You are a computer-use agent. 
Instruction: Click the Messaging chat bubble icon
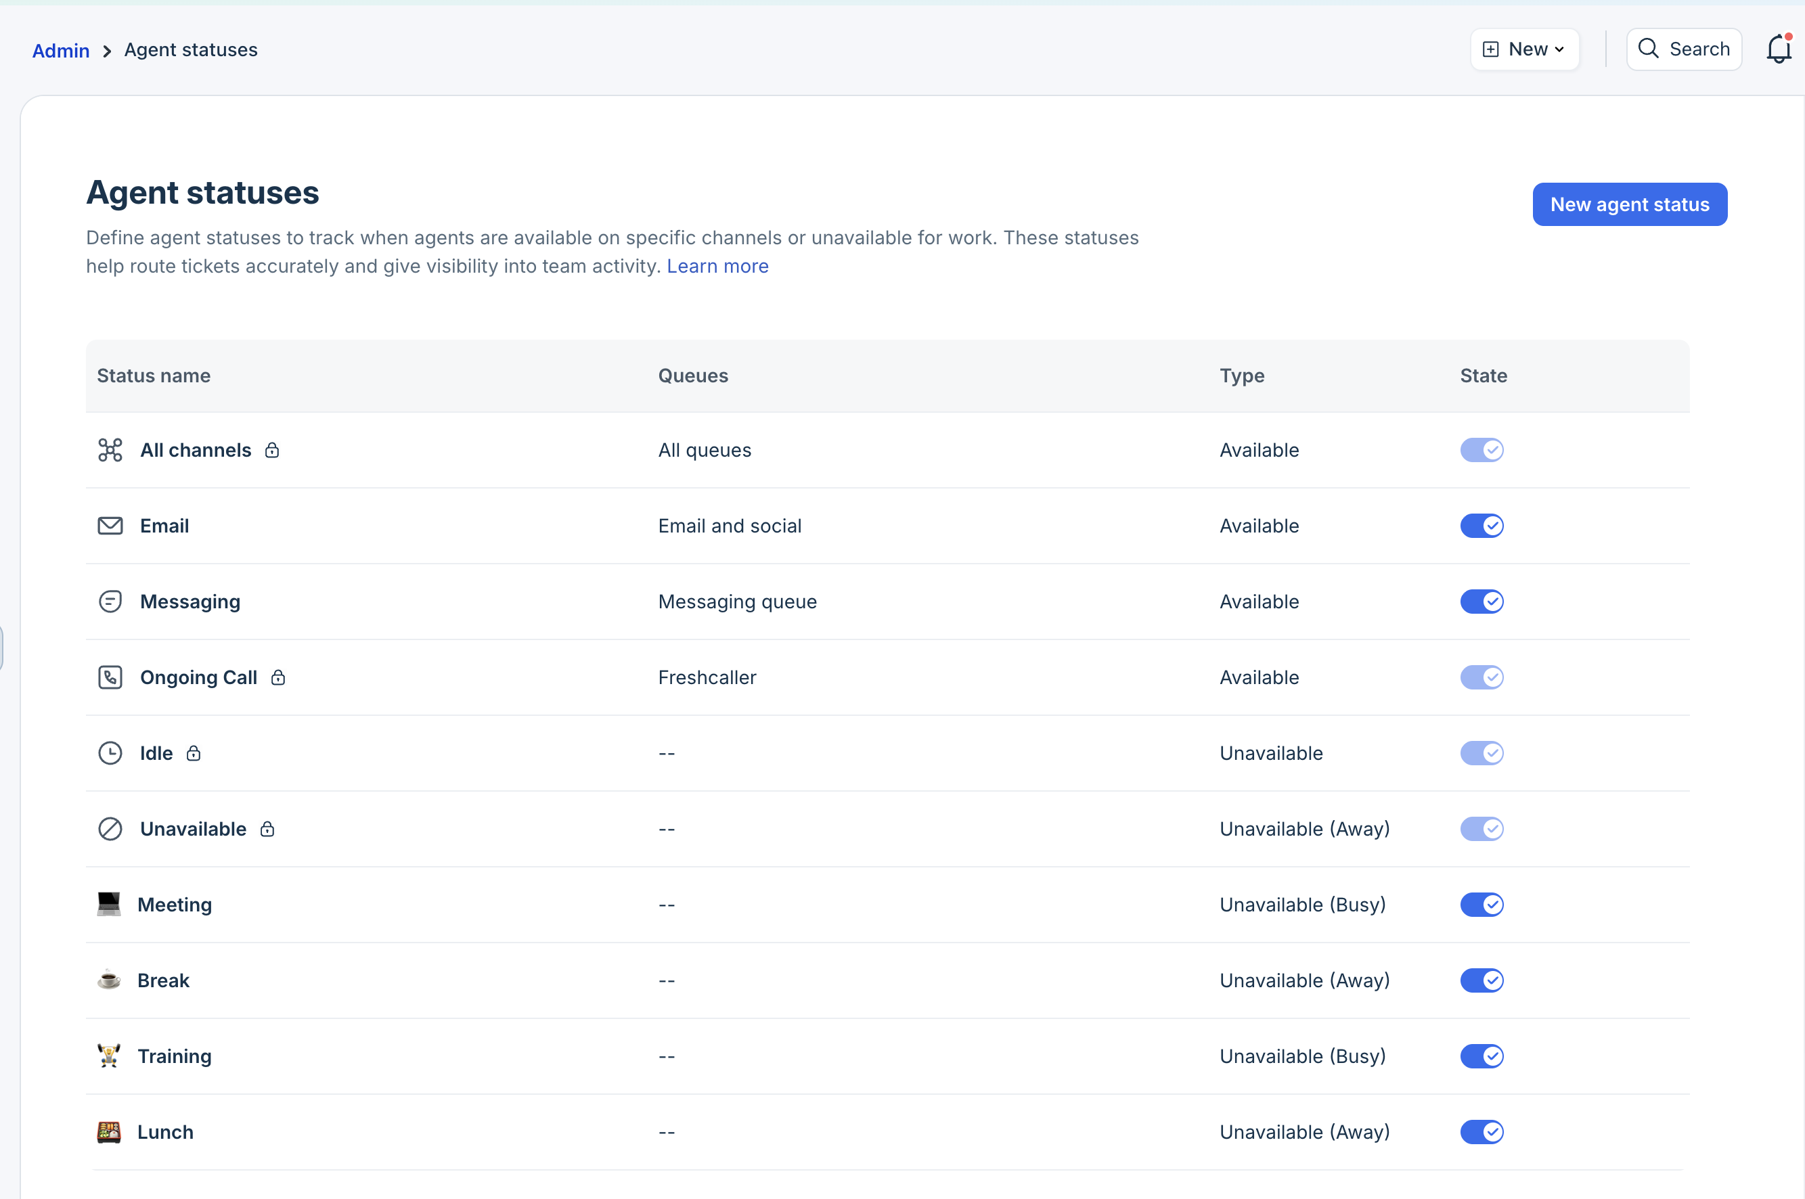[x=110, y=602]
